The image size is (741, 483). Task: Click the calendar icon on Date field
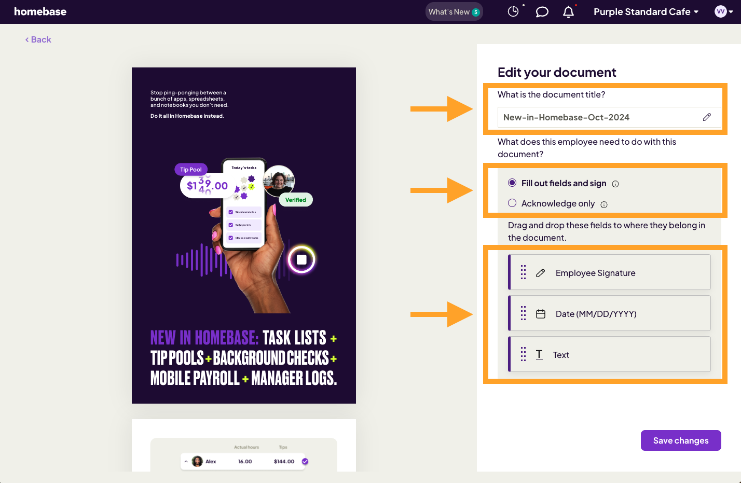[541, 314]
